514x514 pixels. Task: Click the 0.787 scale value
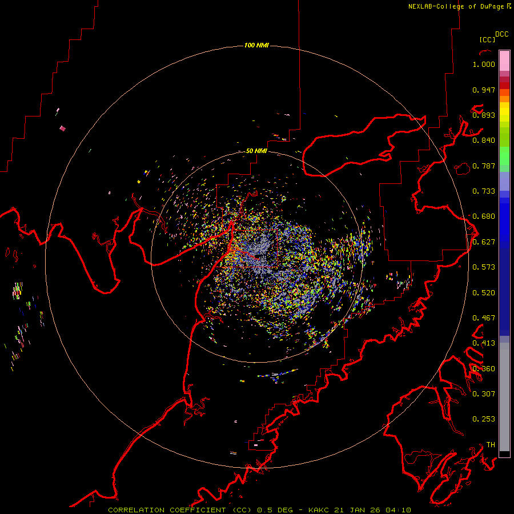(484, 166)
